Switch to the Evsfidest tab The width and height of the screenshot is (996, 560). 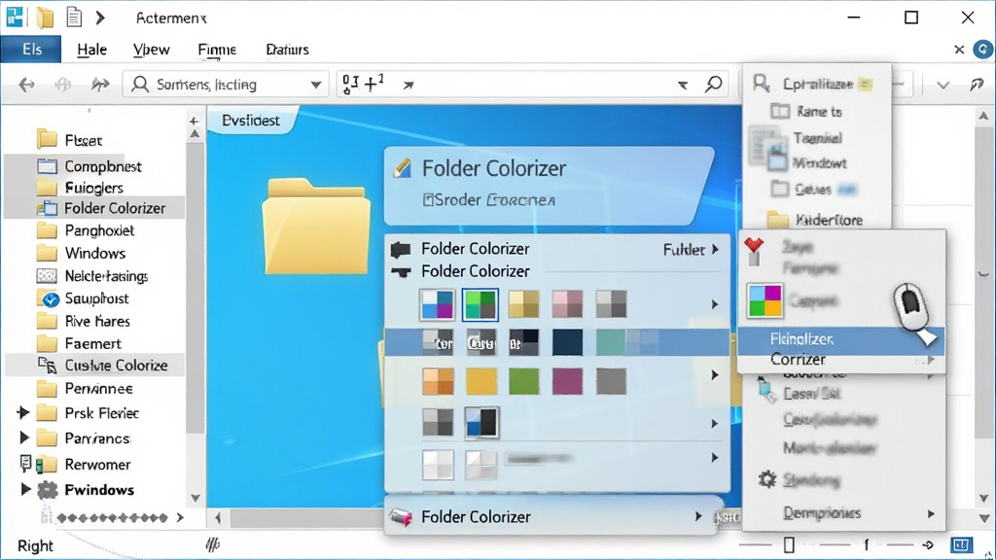[x=251, y=120]
